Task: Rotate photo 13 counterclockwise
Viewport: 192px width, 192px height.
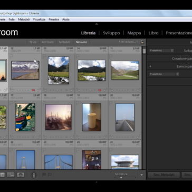Action: 45,90
